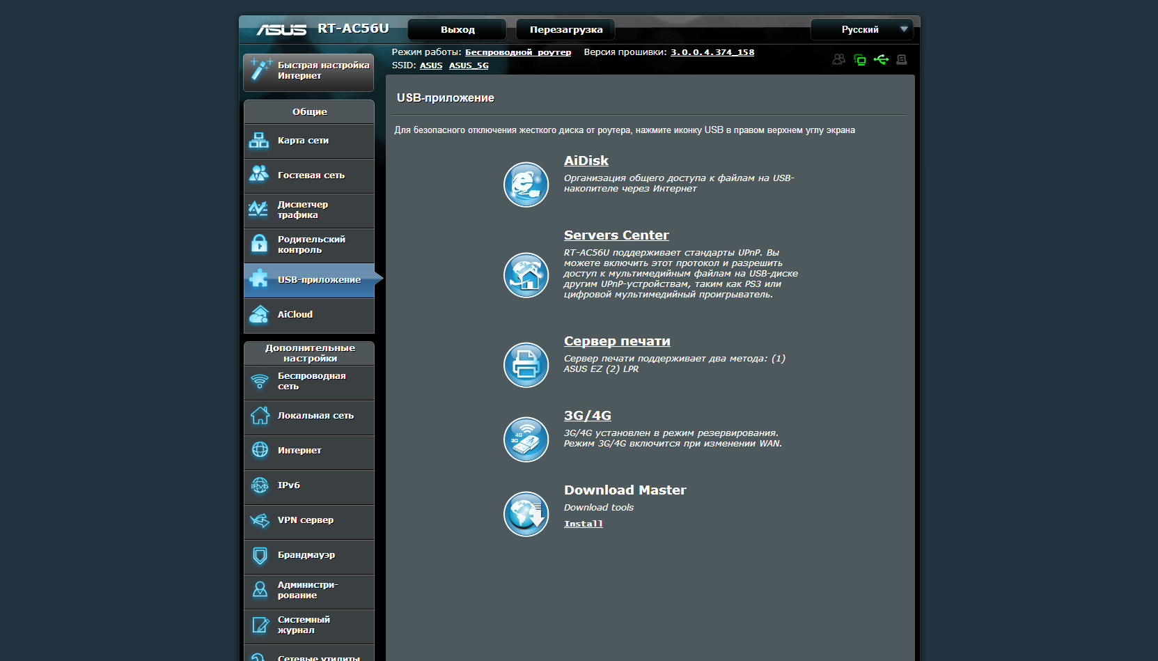Screen dimensions: 1158x661
Task: Click the administration user icon
Action: click(260, 589)
